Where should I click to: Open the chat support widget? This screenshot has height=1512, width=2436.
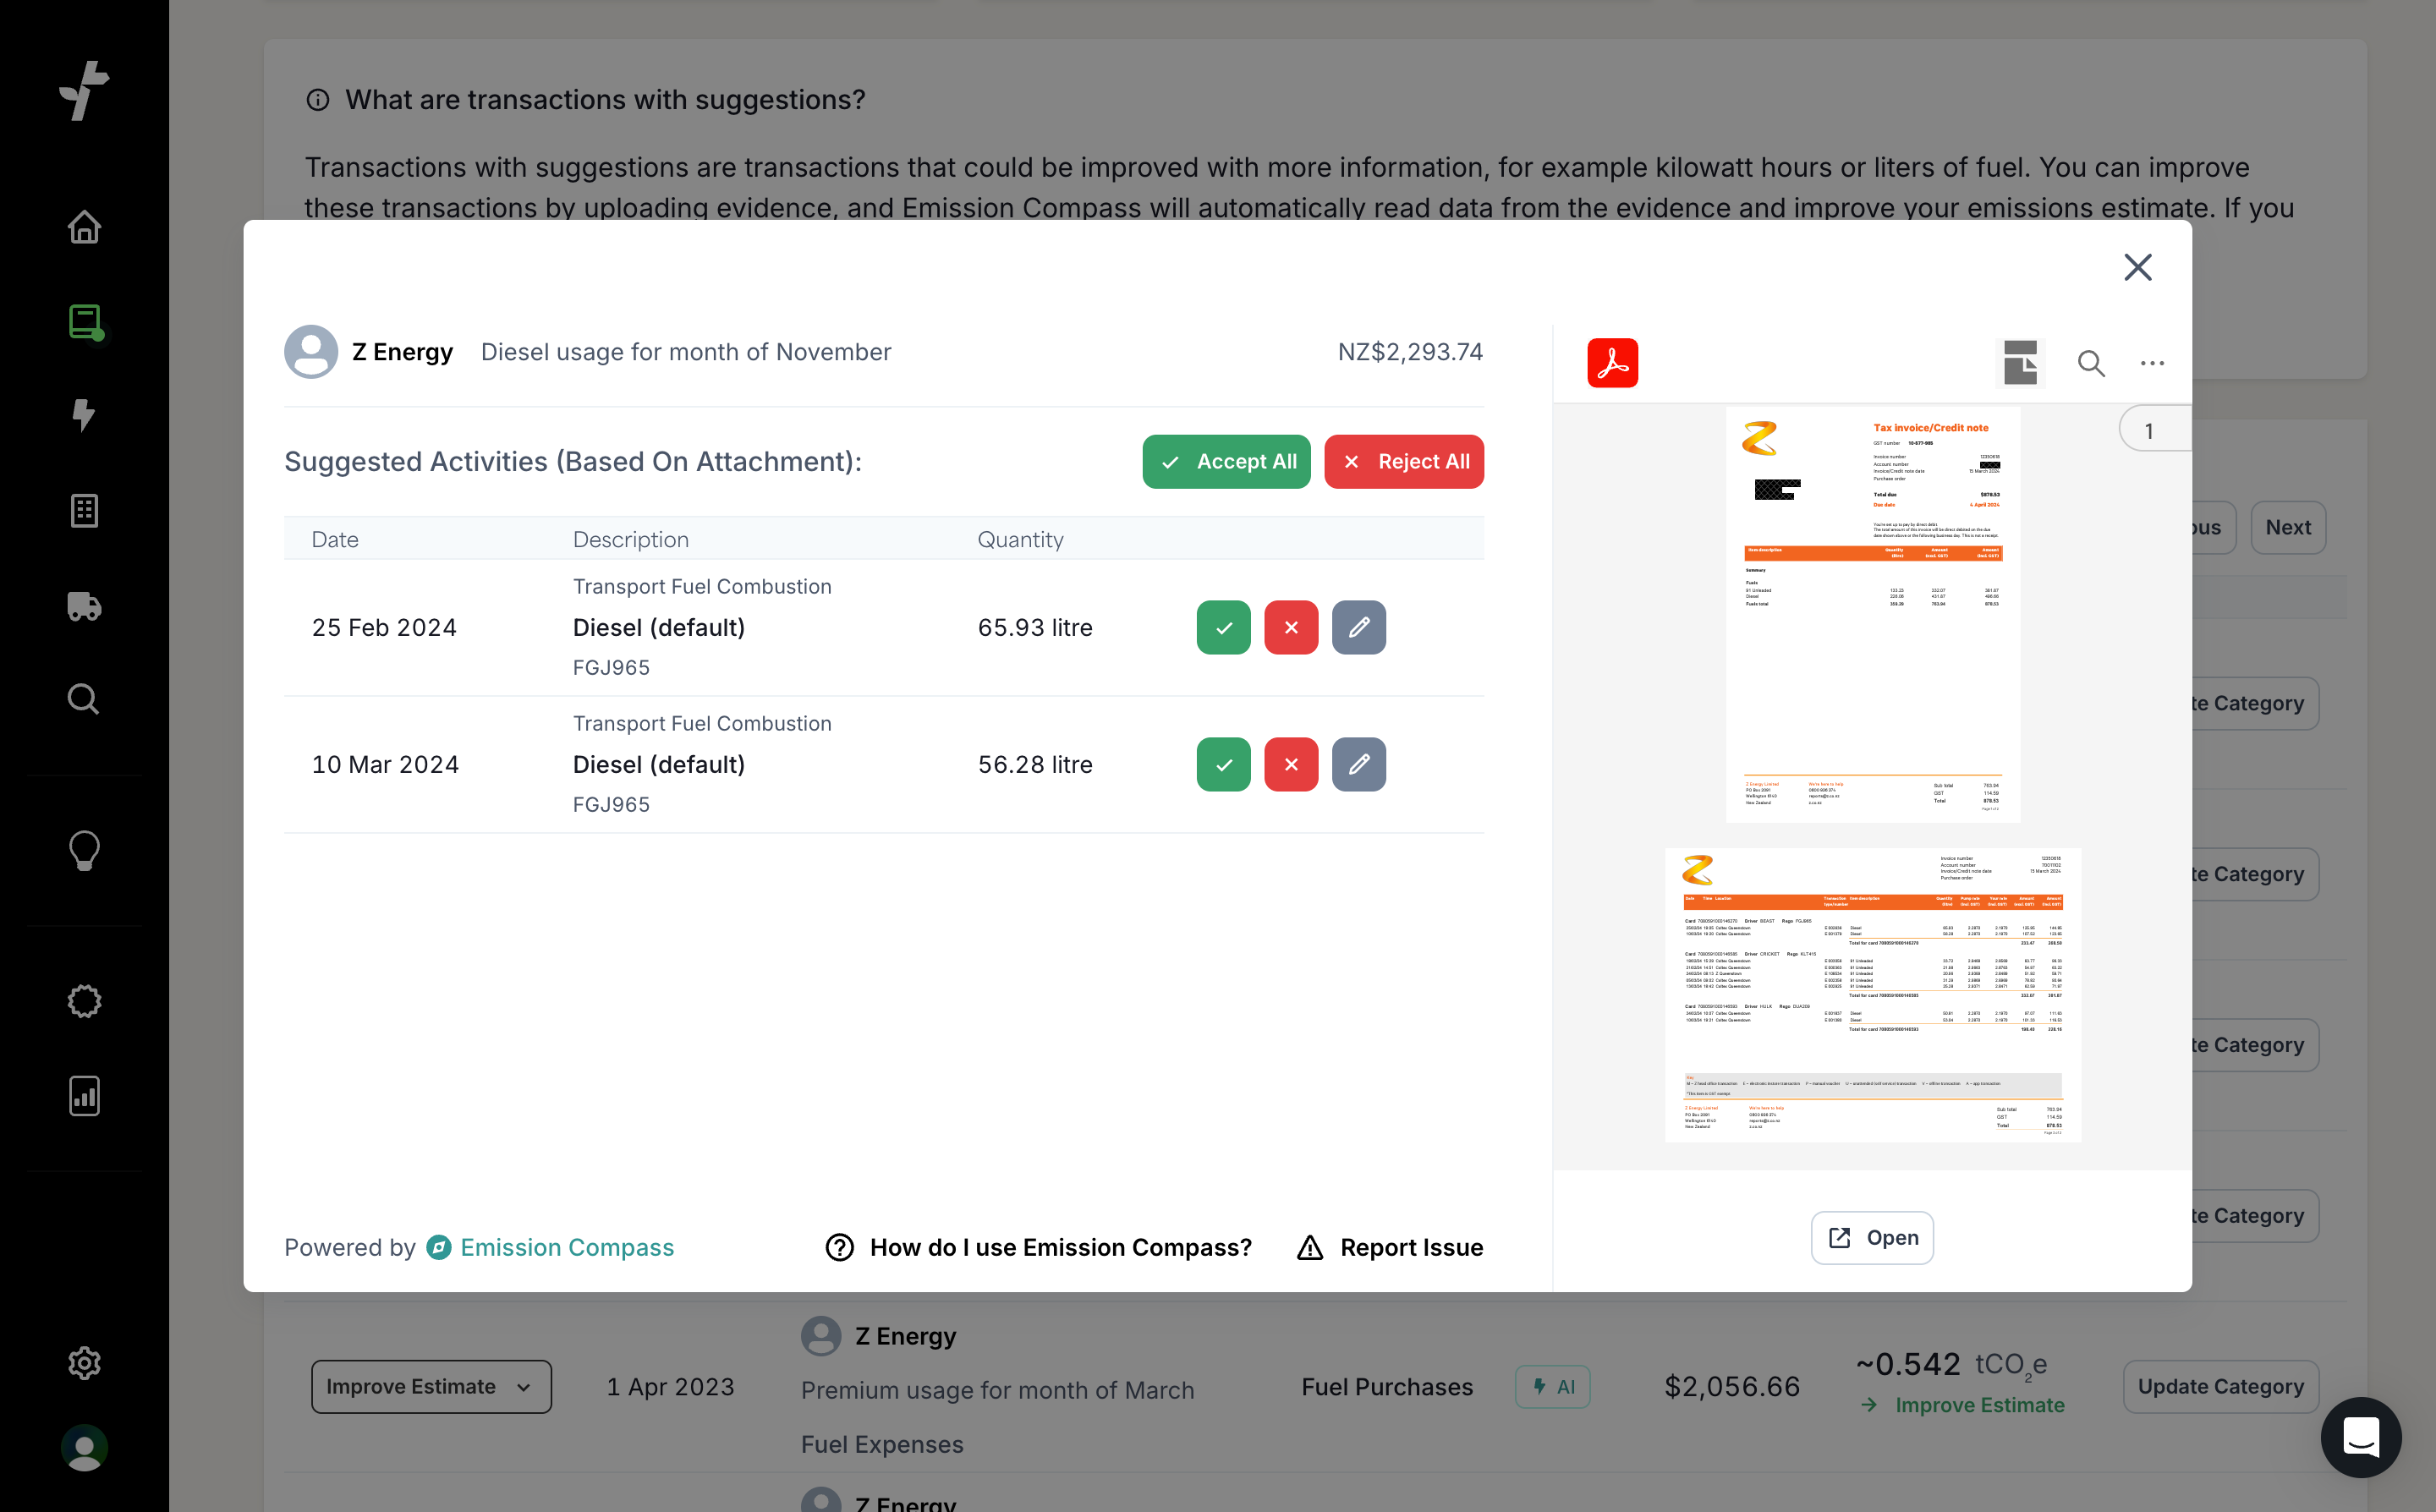pyautogui.click(x=2360, y=1436)
